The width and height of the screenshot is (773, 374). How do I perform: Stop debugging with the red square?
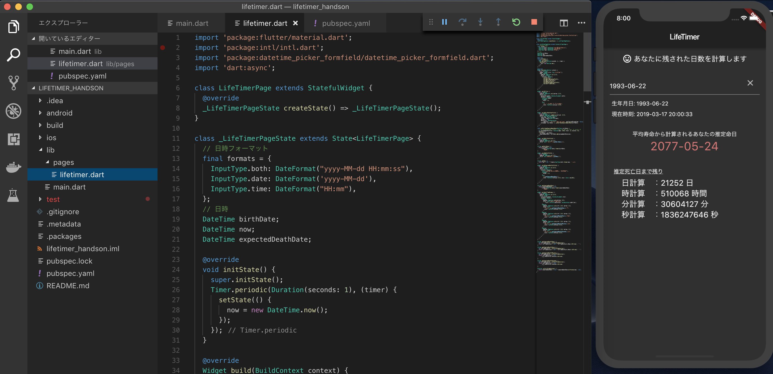pos(534,22)
